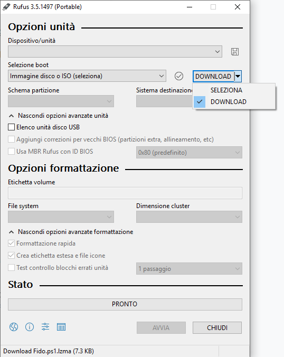Open the File system dropdown

tap(61, 217)
